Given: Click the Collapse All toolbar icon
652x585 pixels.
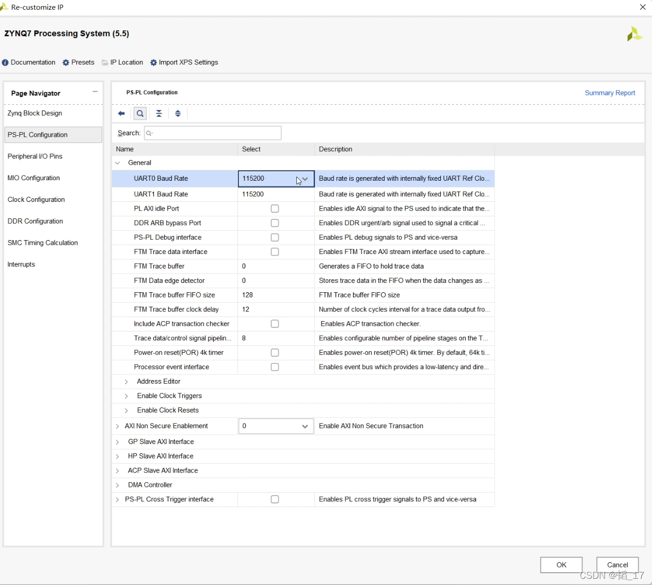Looking at the screenshot, I should coord(159,114).
